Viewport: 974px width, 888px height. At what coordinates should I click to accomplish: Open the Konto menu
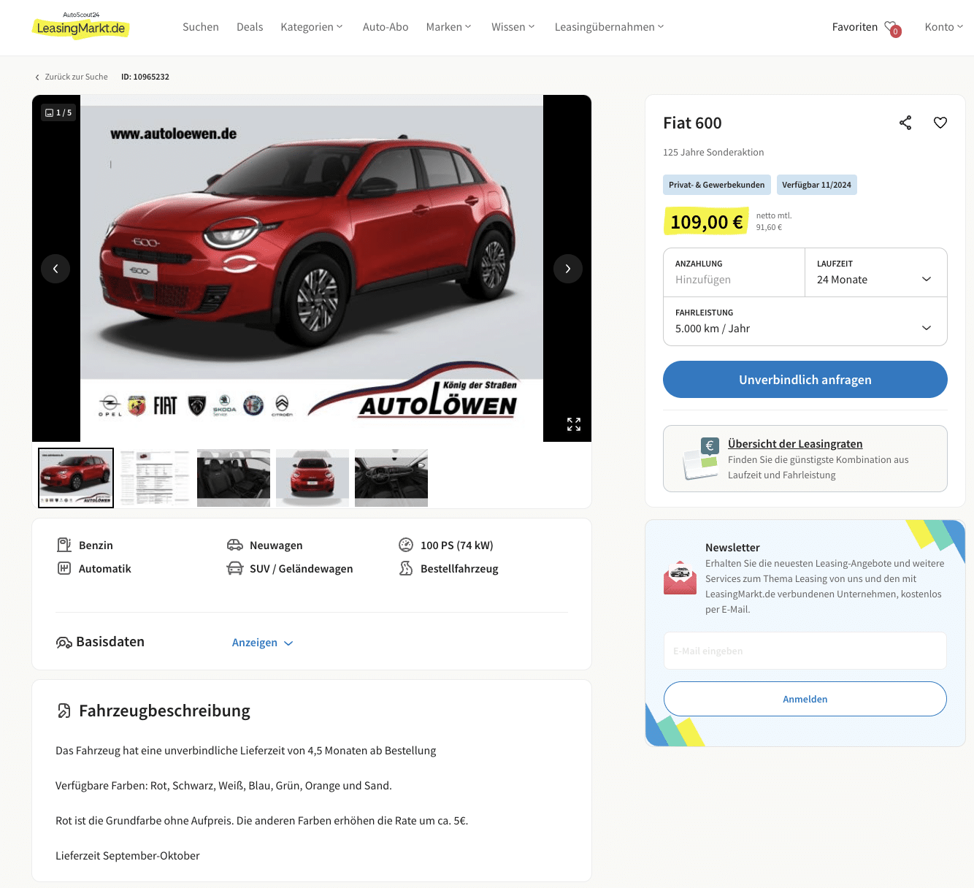pos(943,27)
